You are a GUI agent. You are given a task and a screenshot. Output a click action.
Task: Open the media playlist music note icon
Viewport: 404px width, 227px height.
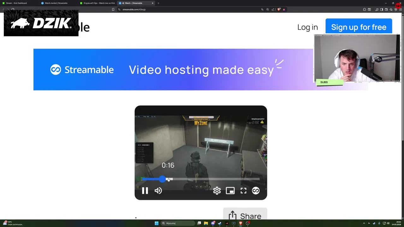tap(377, 9)
